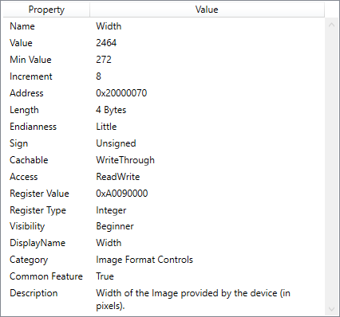Select the first 'Width' value in the Name row

[x=109, y=26]
